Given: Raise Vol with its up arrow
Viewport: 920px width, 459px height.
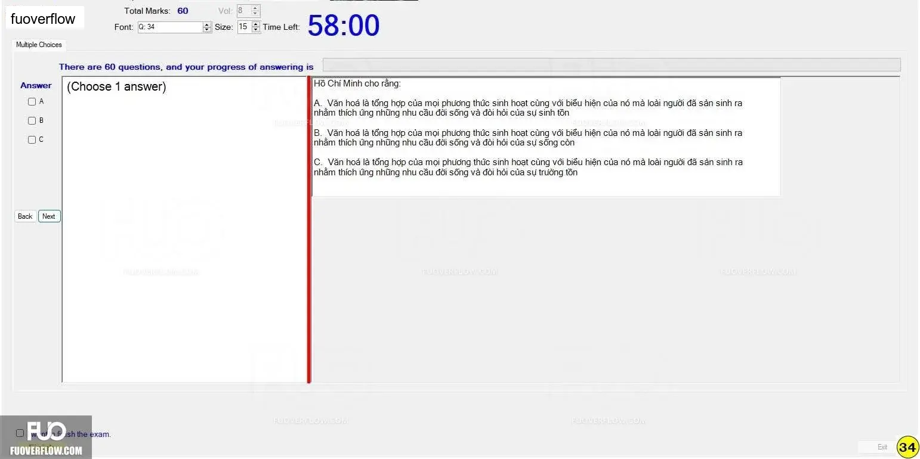Looking at the screenshot, I should [x=256, y=8].
